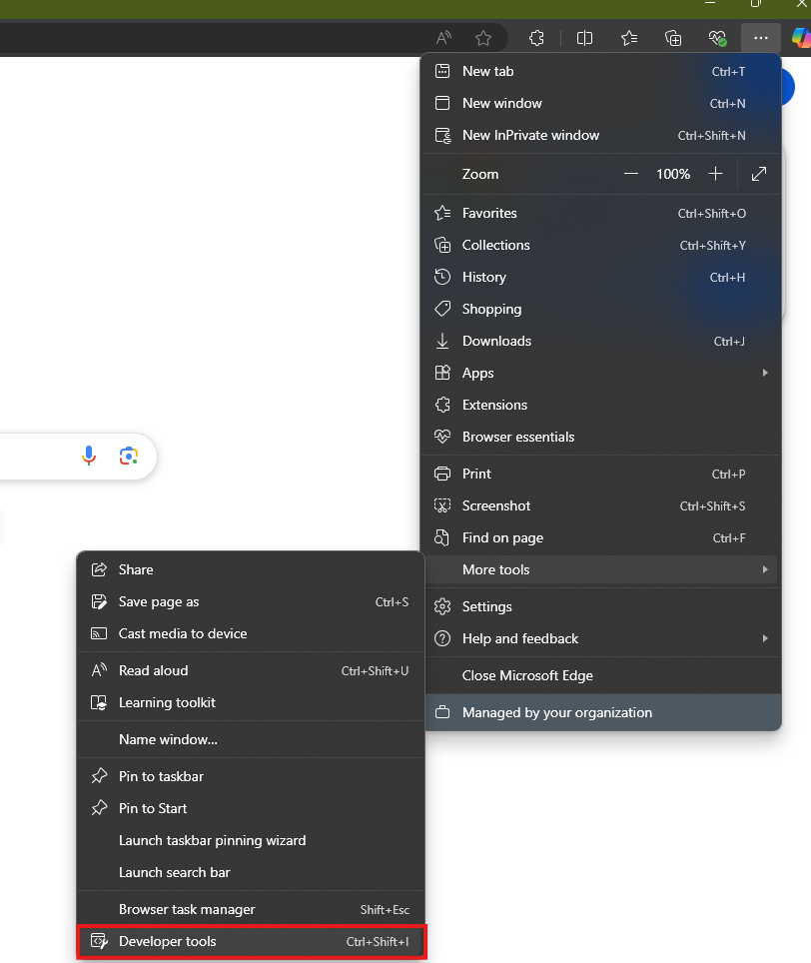This screenshot has height=963, width=811.
Task: Expand the Apps submenu arrow
Action: (x=765, y=373)
